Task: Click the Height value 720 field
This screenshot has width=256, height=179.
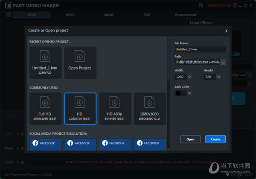Action: [210, 77]
